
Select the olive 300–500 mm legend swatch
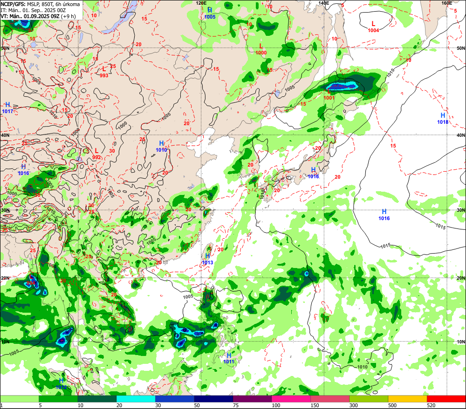point(369,399)
